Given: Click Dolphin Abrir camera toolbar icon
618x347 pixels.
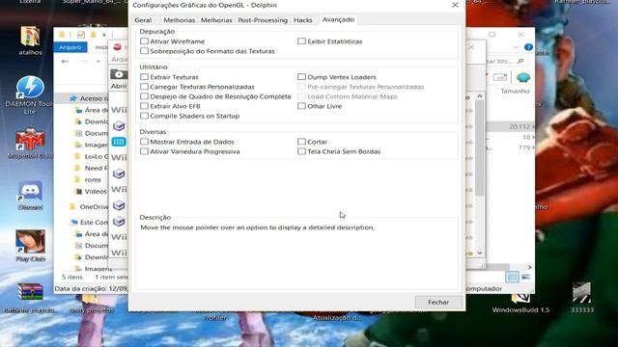Looking at the screenshot, I should 119,74.
